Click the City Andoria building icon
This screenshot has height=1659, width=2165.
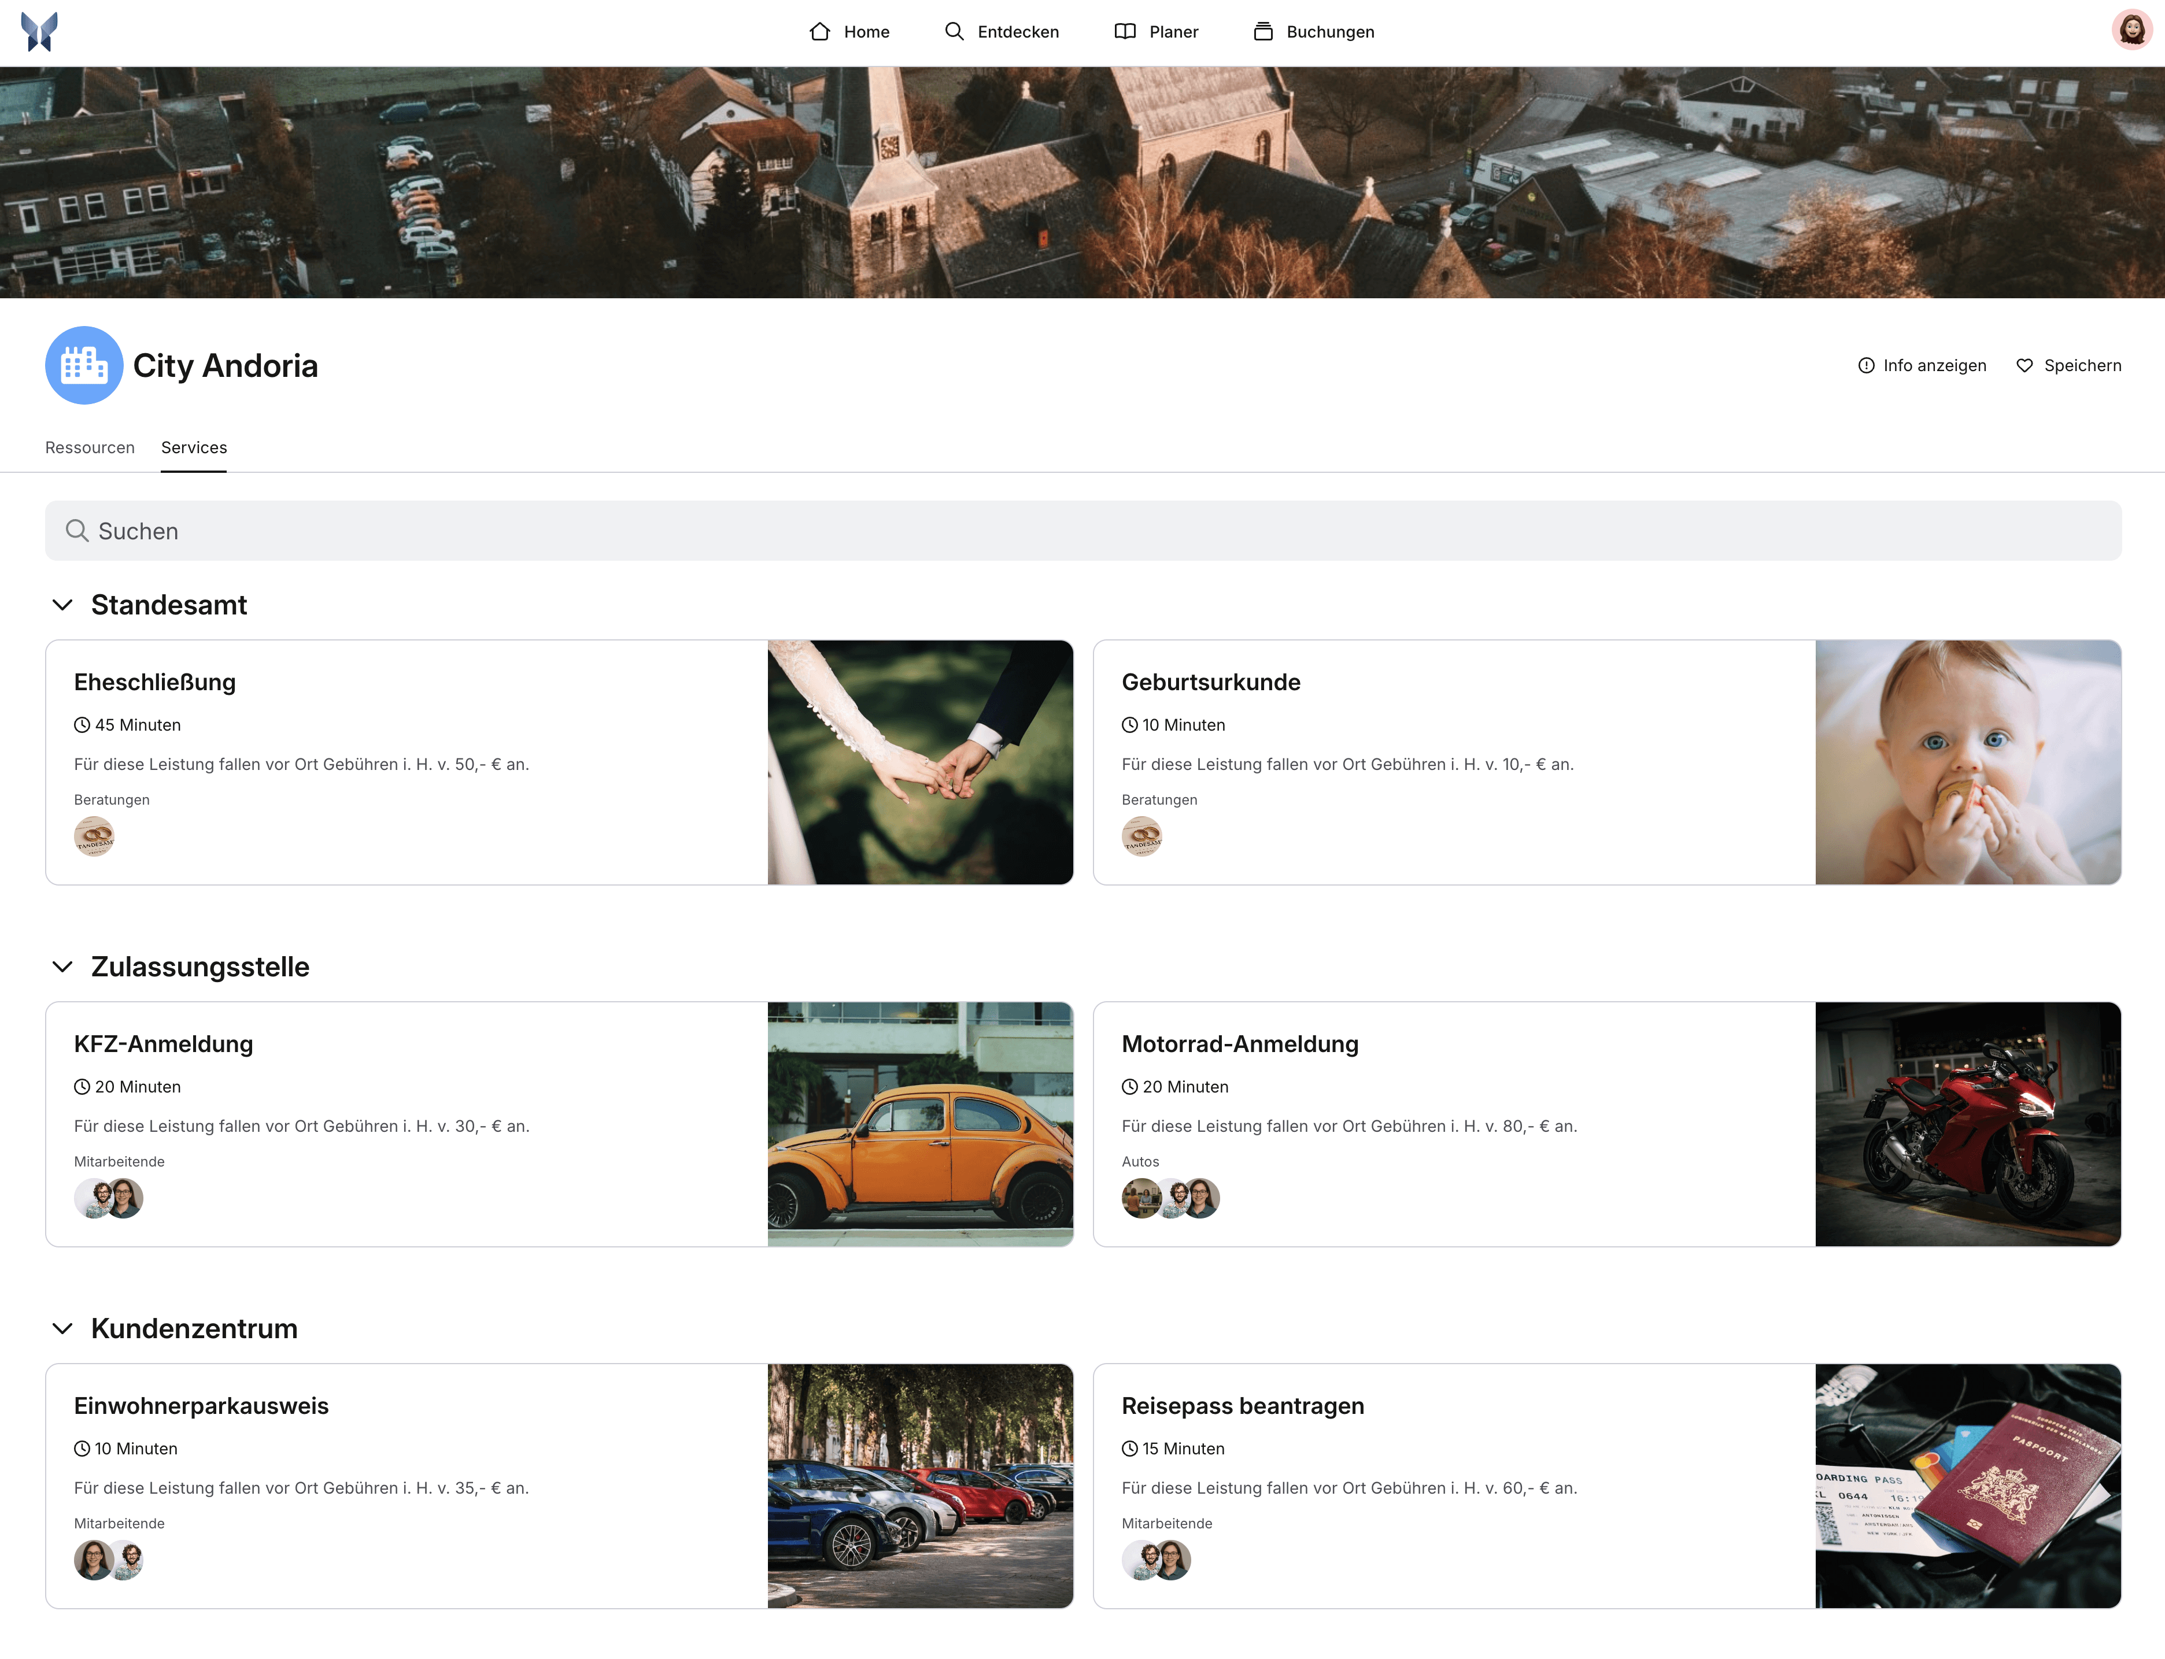[84, 365]
